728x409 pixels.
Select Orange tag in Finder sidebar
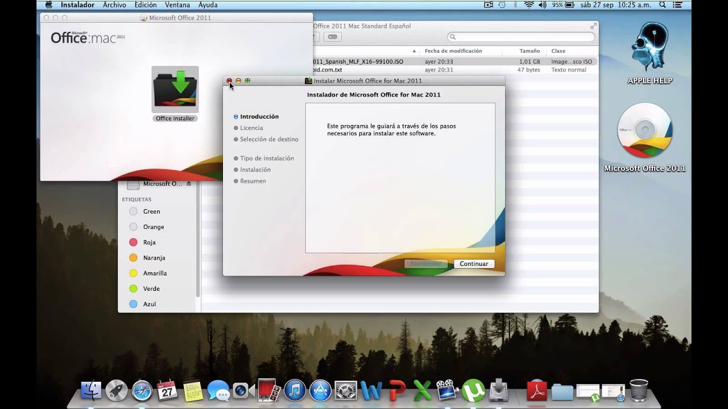coord(154,227)
